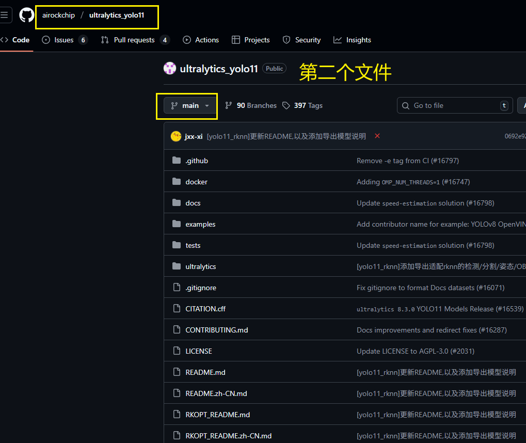Image resolution: width=526 pixels, height=443 pixels.
Task: Open the RKOPT_README.zh-CN.md file
Action: [x=229, y=436]
